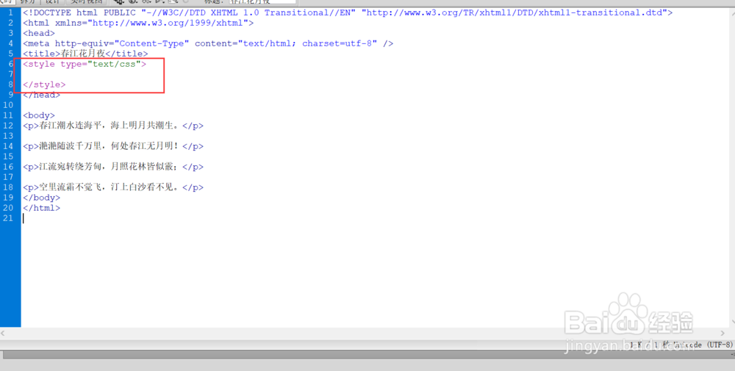Click the paragraph 滟滟随波千万里 line
This screenshot has height=371, width=735.
(113, 147)
